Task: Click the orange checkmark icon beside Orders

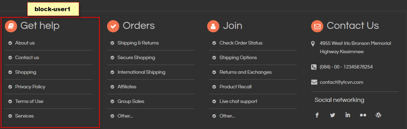Action: (x=113, y=26)
